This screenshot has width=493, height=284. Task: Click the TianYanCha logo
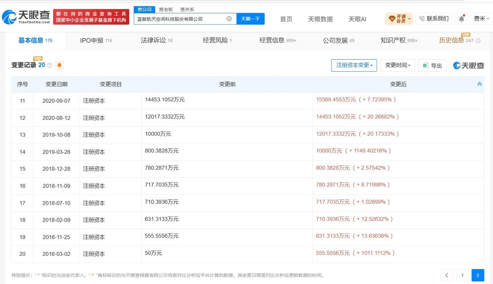point(26,17)
